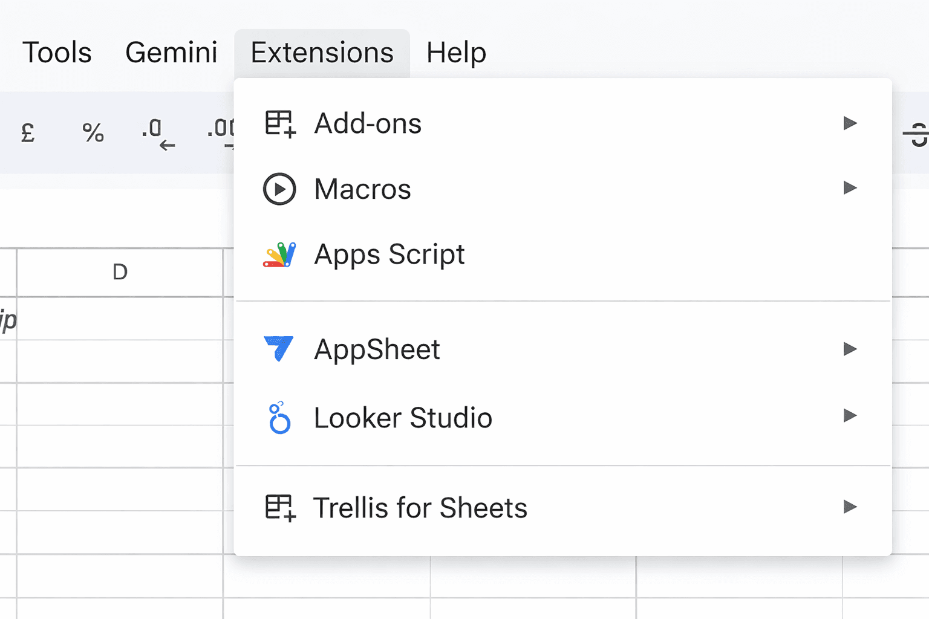
Task: Click the decrease decimal places icon
Action: (158, 134)
